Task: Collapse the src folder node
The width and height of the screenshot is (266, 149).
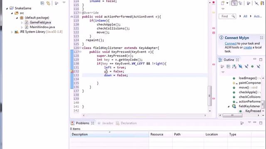Action: tap(12, 13)
